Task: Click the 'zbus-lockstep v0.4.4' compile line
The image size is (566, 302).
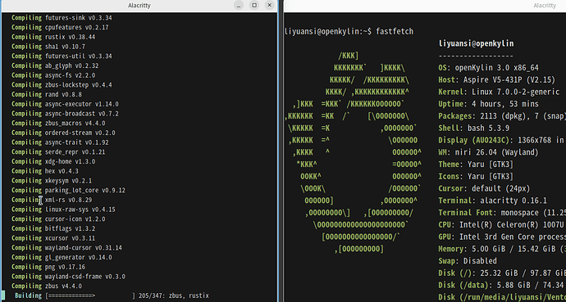Action: 62,85
